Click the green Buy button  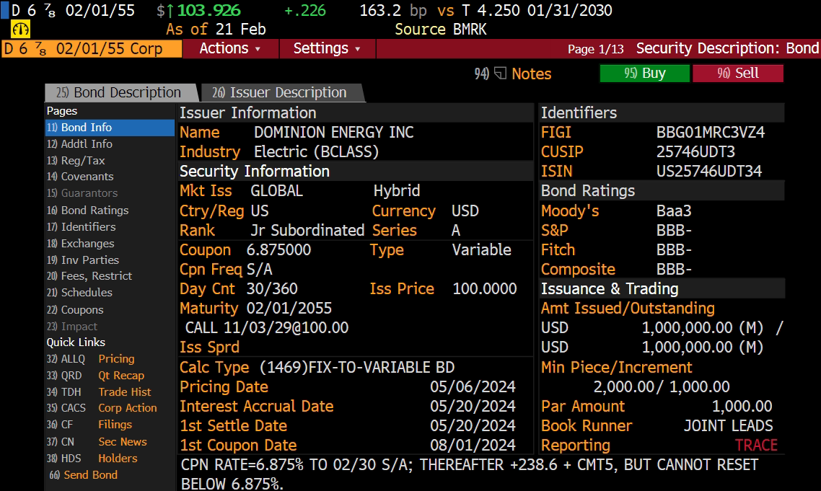pos(644,74)
